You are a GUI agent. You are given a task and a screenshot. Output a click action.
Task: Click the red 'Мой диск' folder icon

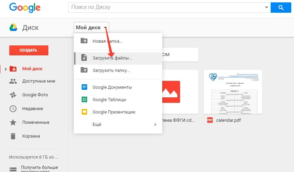13,69
